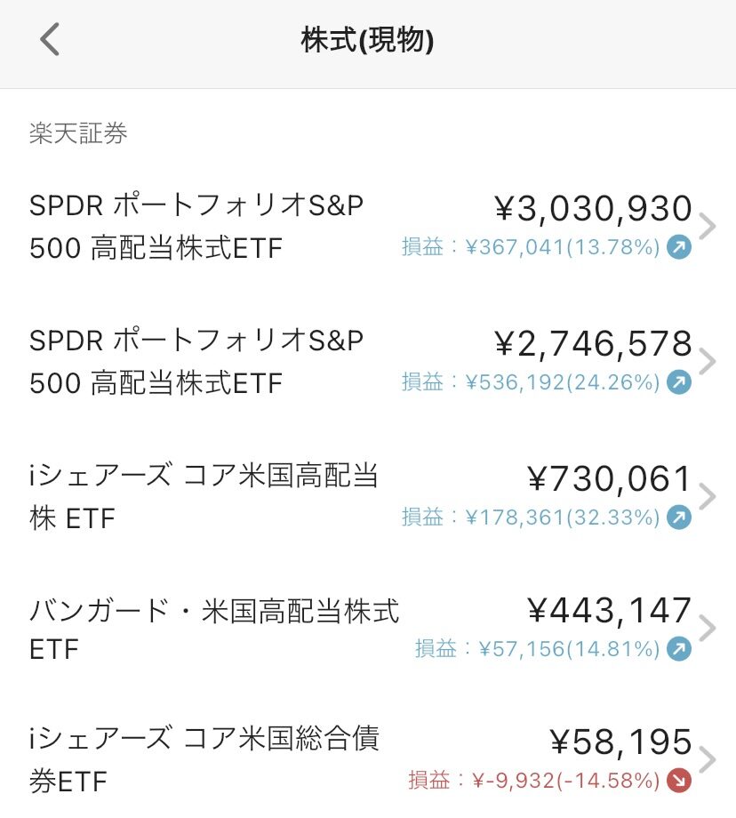
Task: Select iシェアーズ コア米国高配当株 ETF row
Action: click(368, 497)
